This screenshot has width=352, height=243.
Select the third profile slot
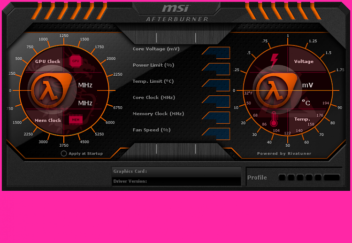[300, 178]
